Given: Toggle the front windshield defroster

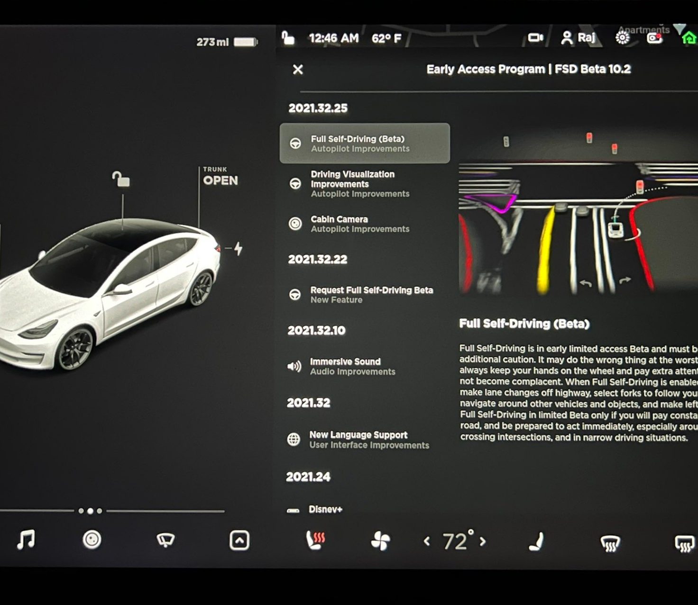Looking at the screenshot, I should tap(610, 543).
